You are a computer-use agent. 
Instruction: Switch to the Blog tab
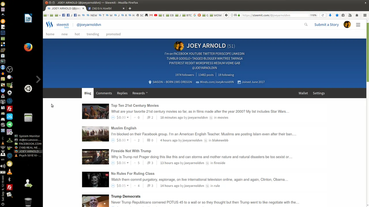click(88, 93)
